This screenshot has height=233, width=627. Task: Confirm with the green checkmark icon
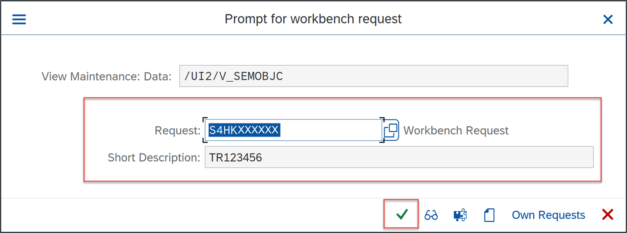[402, 214]
